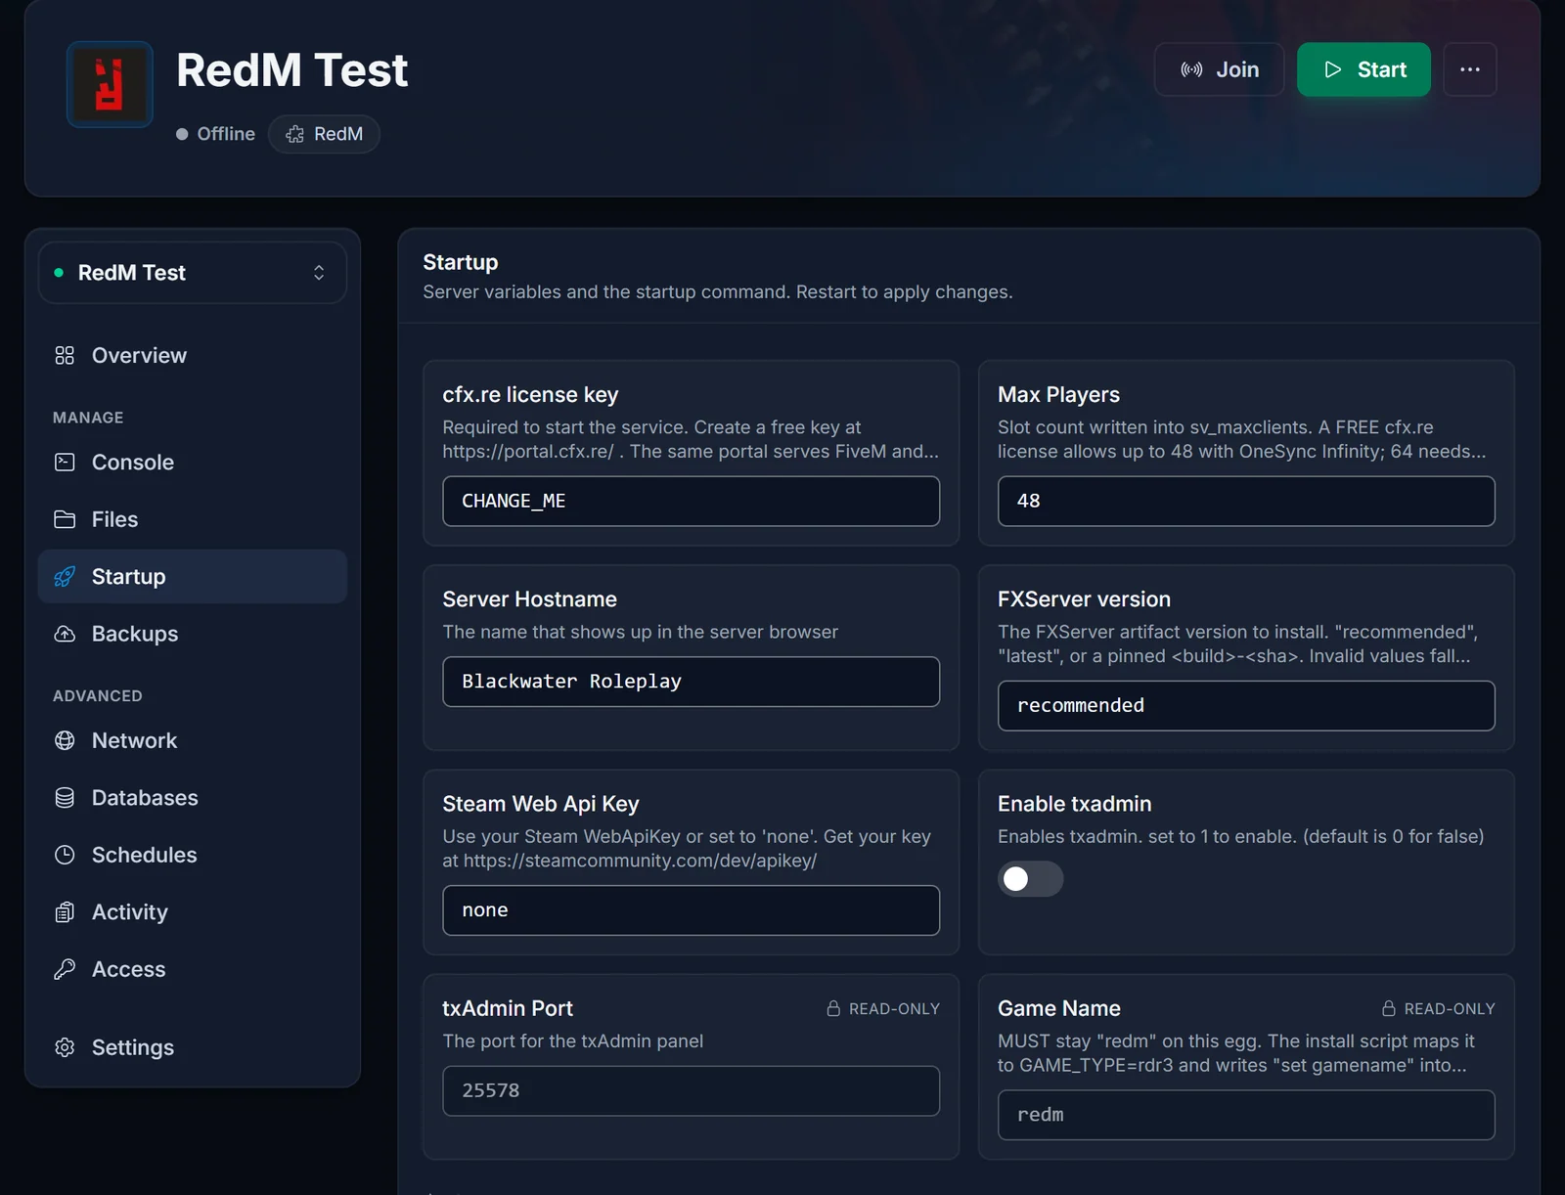This screenshot has height=1195, width=1565.
Task: Click the Files folder icon
Action: [65, 519]
